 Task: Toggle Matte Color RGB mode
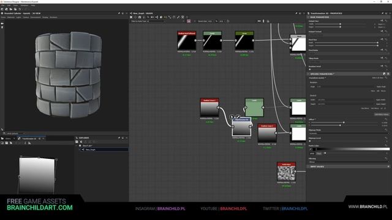pos(312,153)
